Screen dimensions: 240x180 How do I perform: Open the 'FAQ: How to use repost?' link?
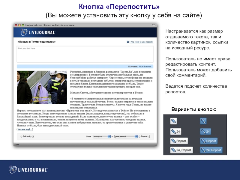click(x=141, y=42)
